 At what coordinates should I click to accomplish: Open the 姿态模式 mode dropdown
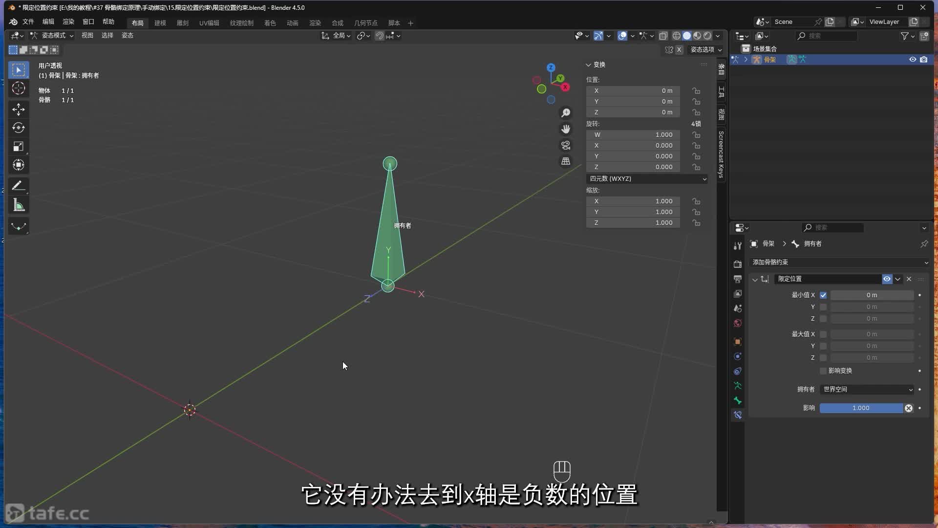52,36
